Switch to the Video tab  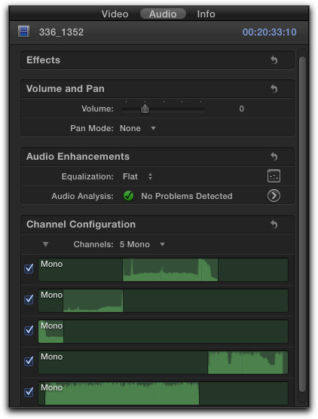click(115, 14)
